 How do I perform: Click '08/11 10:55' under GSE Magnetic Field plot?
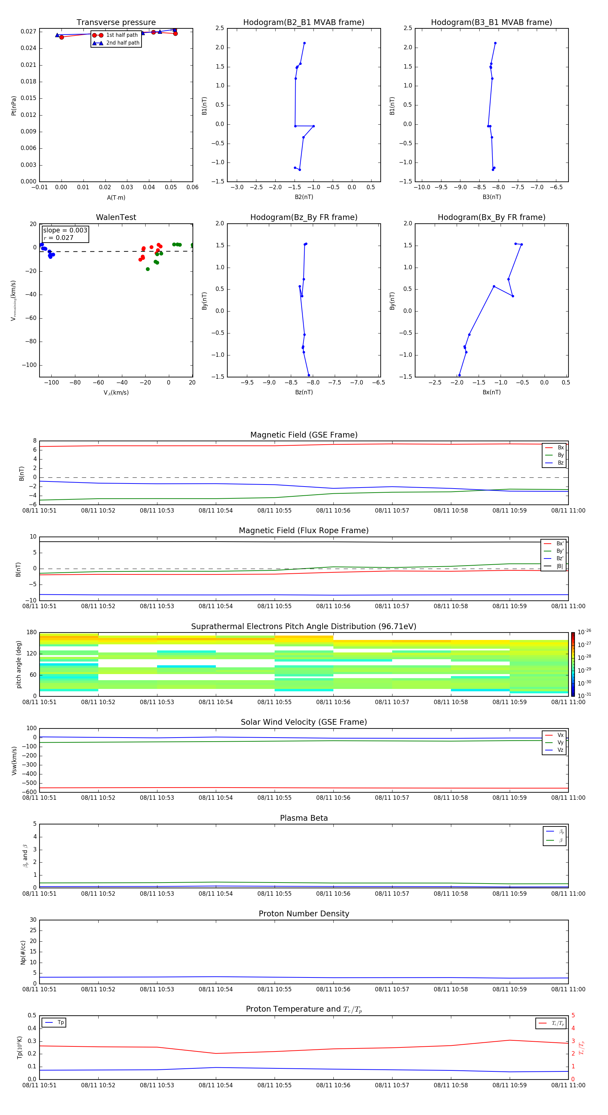tap(274, 511)
